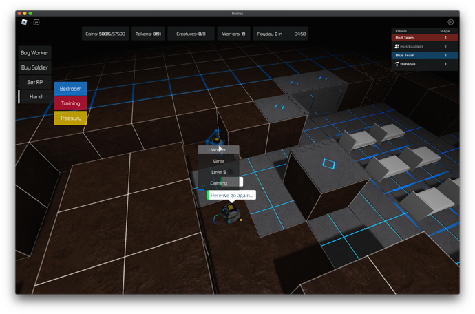Open the chat icon beside Roblox logo
Viewport: 475px width, 314px height.
click(x=36, y=22)
